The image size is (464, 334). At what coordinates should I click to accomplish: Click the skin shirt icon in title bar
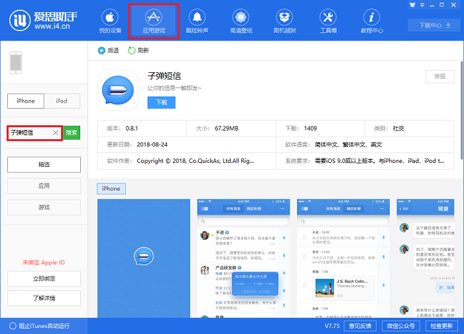tap(412, 5)
